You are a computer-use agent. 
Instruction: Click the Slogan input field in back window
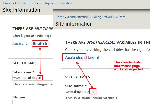coord(33,102)
